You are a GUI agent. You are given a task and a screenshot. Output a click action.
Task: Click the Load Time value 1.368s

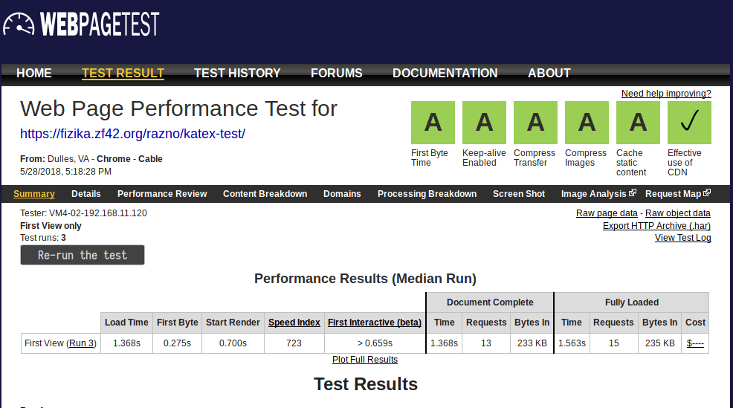coord(126,343)
